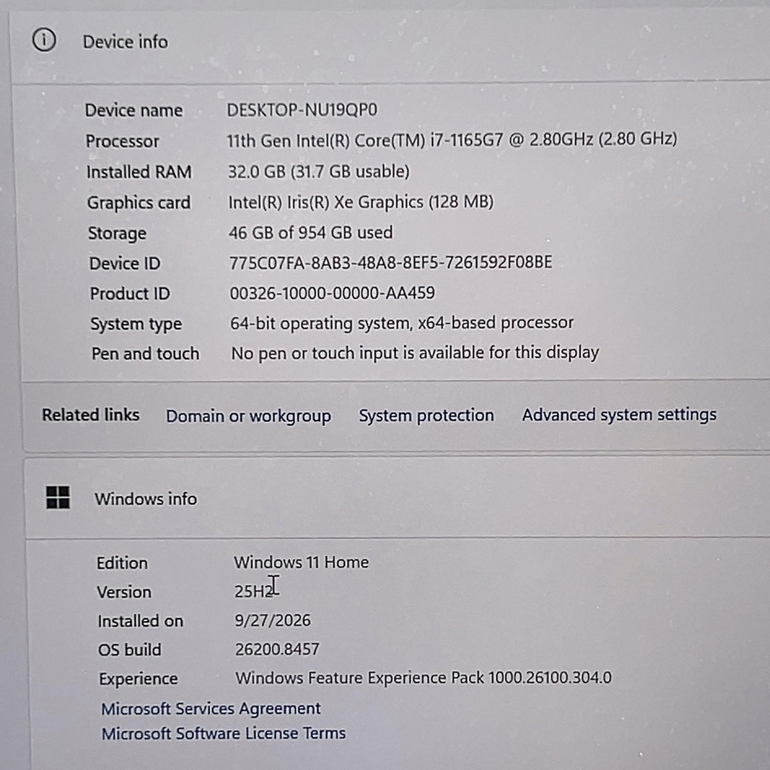Click the Product ID 00326 value
Screen dimensions: 770x770
[x=332, y=293]
